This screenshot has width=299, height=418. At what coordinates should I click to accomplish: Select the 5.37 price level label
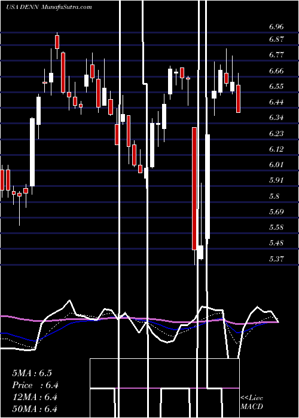[x=276, y=259]
